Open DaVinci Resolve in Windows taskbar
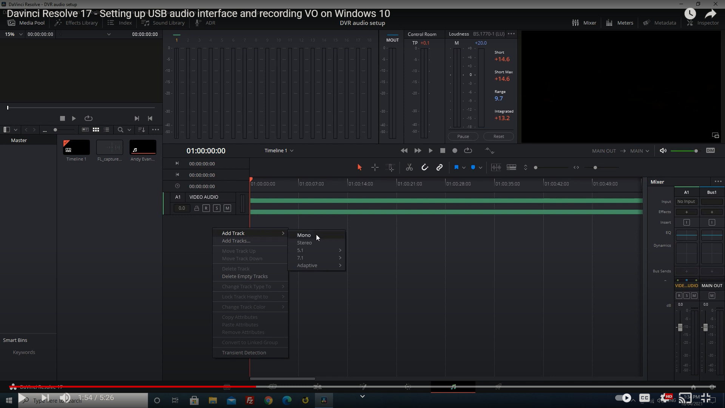 click(324, 400)
